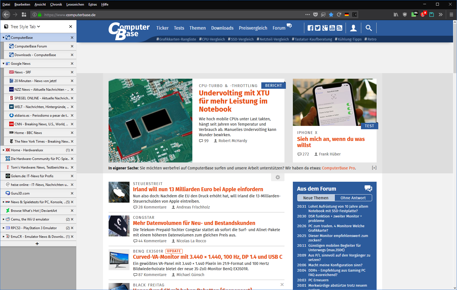Open the Tests navigation link

click(x=179, y=28)
